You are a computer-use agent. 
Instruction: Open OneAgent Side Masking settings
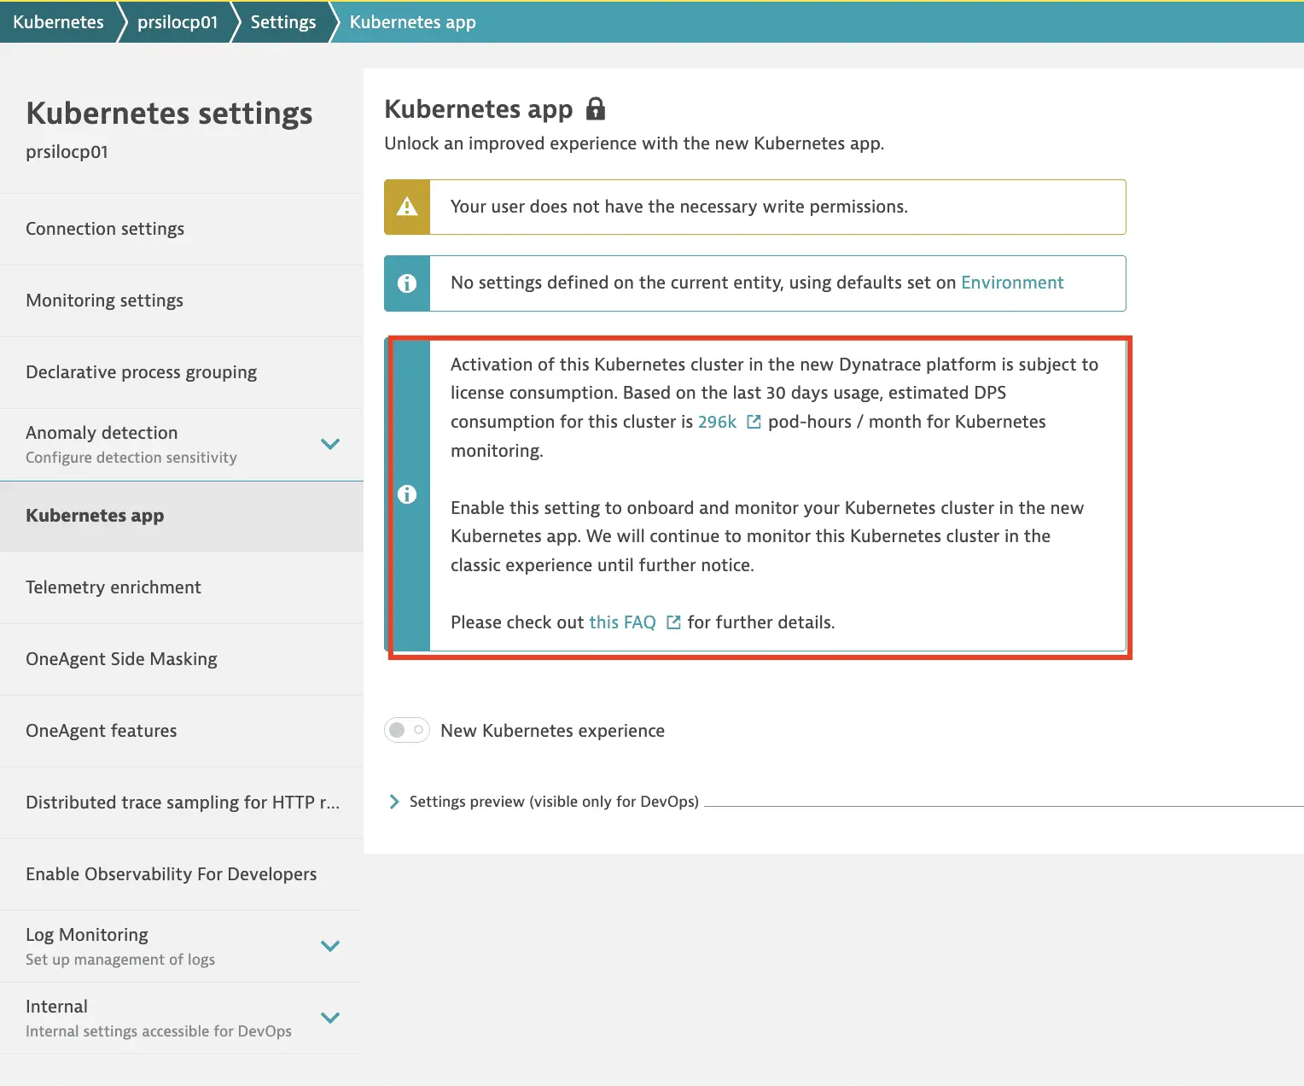[121, 659]
